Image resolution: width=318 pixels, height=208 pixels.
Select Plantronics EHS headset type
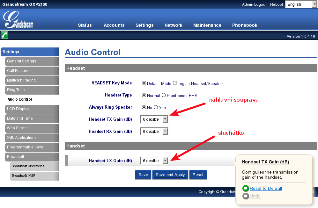point(164,95)
